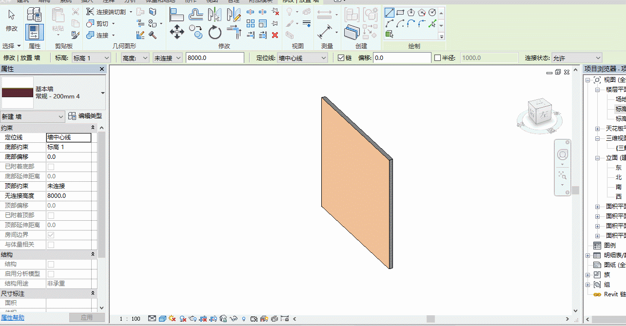Click the Move tool icon
Screen dimensions: 626x326
tap(176, 33)
